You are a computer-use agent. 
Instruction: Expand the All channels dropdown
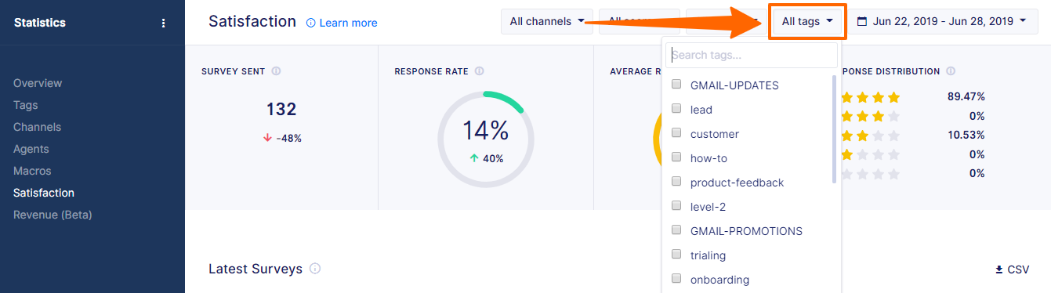tap(547, 22)
